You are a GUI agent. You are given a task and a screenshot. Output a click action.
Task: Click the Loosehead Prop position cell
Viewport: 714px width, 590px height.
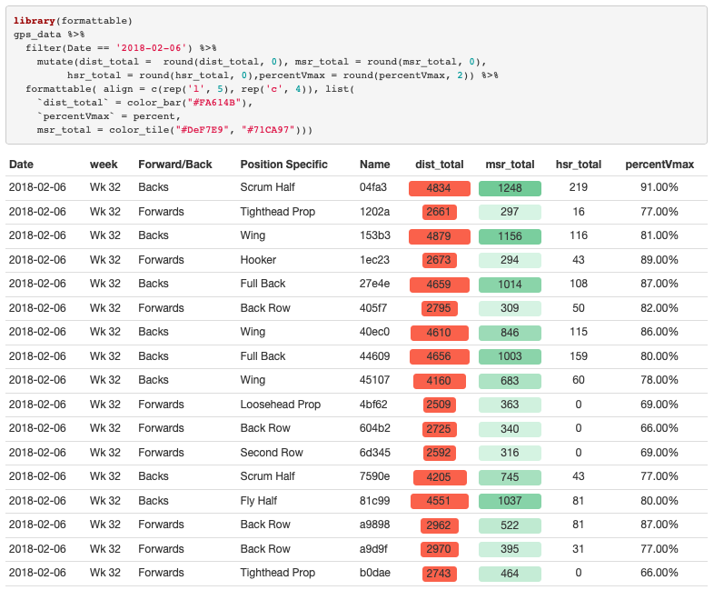pos(280,405)
